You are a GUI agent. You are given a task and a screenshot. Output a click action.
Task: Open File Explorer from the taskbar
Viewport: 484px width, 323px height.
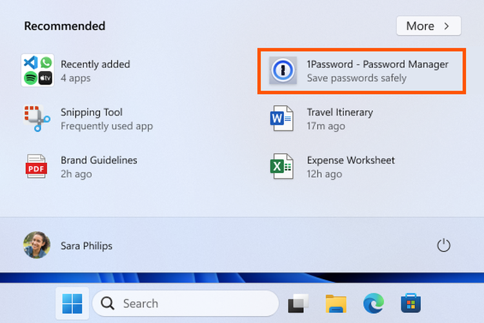(336, 303)
